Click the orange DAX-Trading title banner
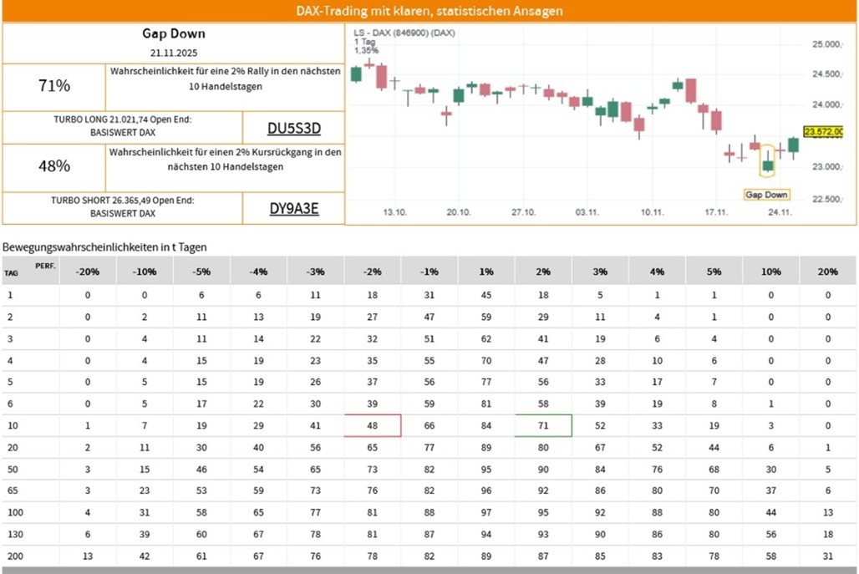This screenshot has width=859, height=574. pyautogui.click(x=429, y=11)
